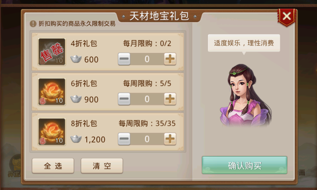
Task: Click the silver ingot icon beside 1,200
Action: [x=76, y=139]
